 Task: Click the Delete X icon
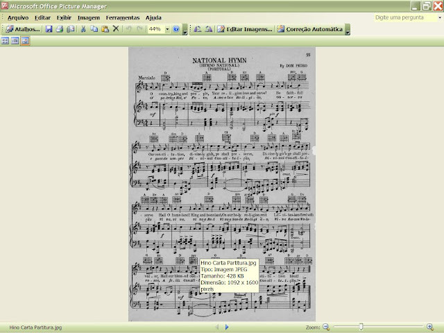tap(116, 28)
